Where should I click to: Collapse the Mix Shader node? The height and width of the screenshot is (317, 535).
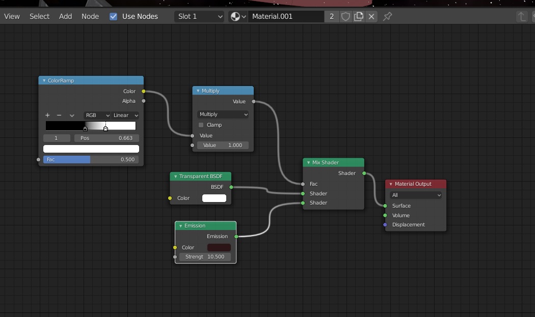[x=308, y=163]
